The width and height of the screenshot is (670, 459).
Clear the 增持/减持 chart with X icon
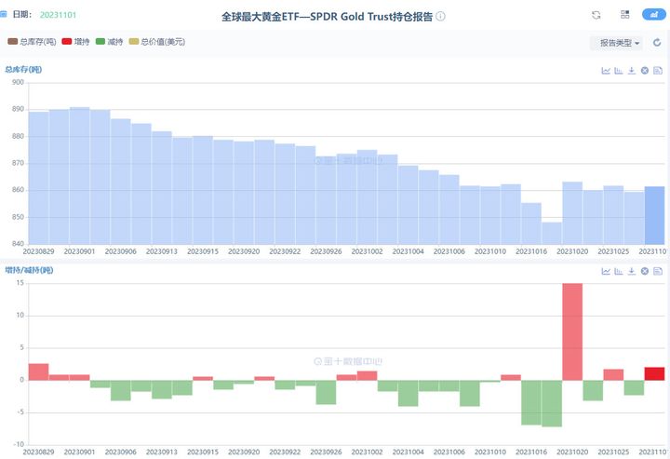644,271
